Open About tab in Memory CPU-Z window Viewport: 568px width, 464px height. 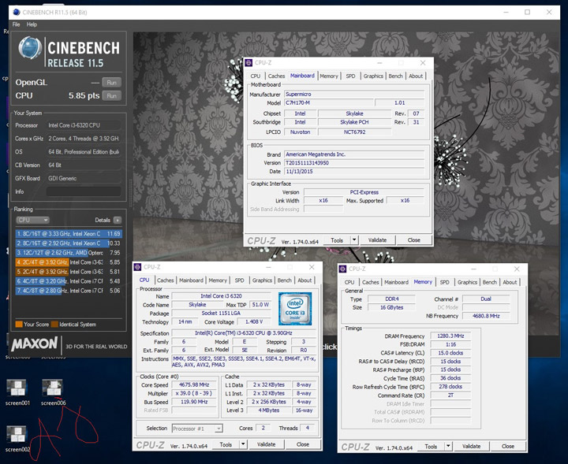(x=510, y=282)
